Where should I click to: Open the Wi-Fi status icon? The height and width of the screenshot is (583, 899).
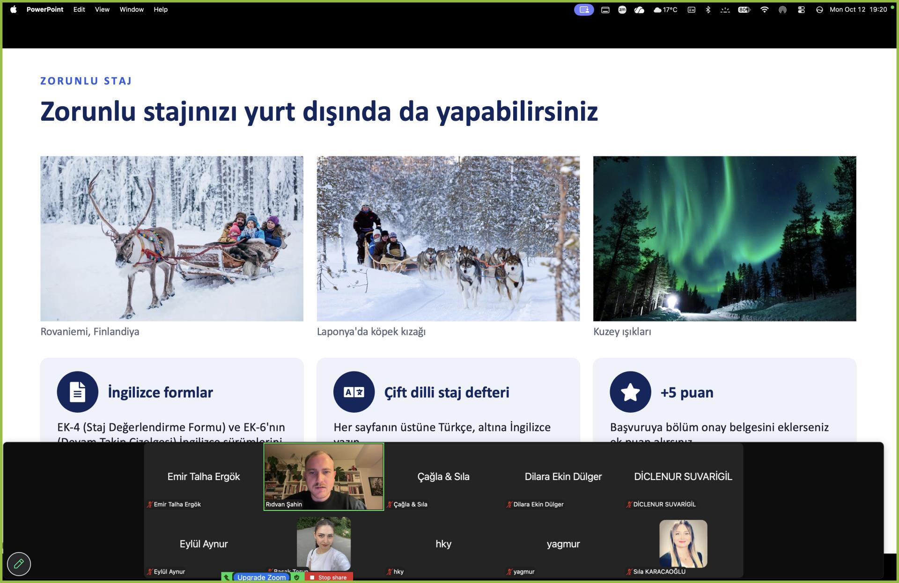click(x=764, y=9)
